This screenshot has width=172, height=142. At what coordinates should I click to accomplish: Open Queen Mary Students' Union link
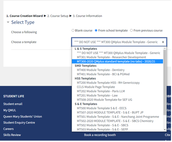pyautogui.click(x=22, y=116)
